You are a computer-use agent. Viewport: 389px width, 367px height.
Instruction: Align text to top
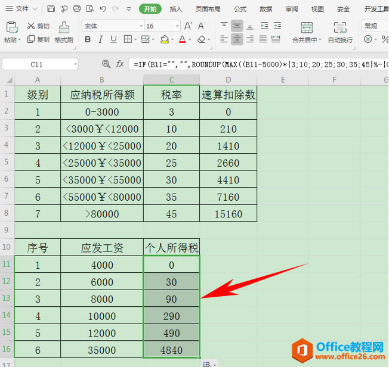(224, 26)
